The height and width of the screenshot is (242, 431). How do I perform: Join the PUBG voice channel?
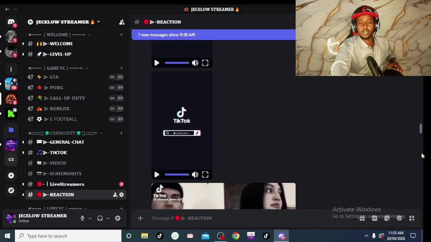tap(75, 87)
